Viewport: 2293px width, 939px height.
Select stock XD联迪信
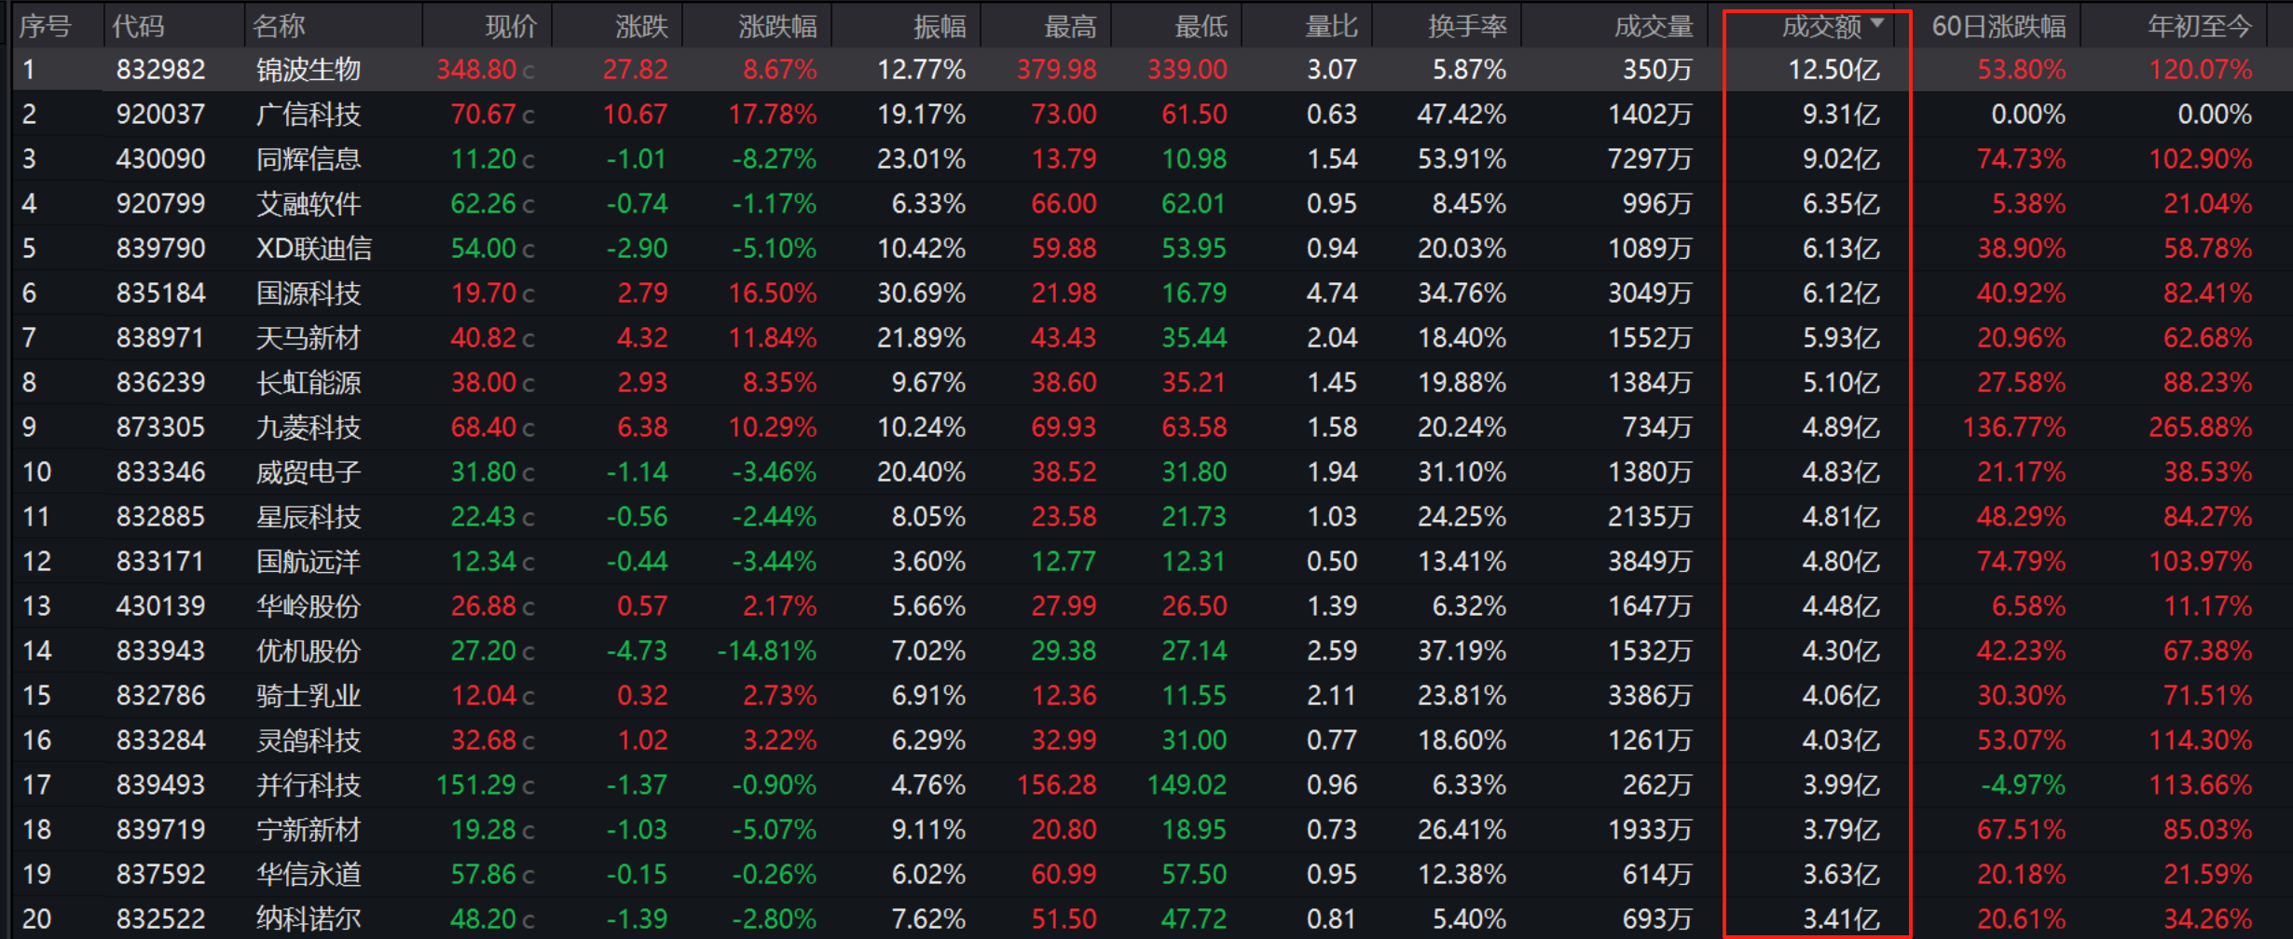(x=314, y=249)
